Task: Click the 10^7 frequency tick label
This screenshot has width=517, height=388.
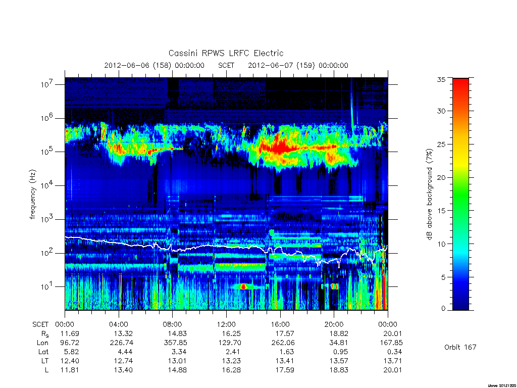Action: pos(47,84)
